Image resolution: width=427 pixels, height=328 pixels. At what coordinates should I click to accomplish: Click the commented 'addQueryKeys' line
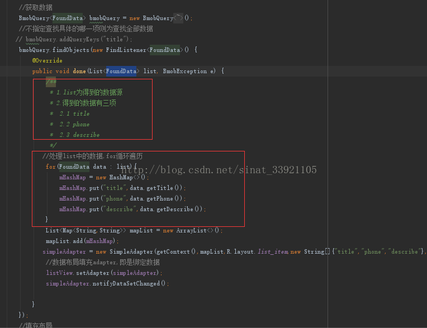coord(74,40)
